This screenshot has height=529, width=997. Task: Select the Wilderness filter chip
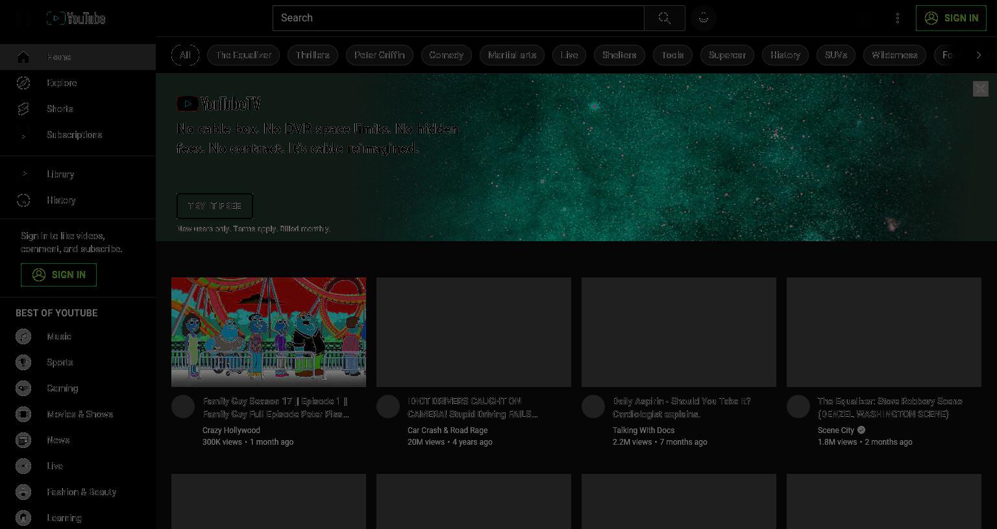[894, 55]
